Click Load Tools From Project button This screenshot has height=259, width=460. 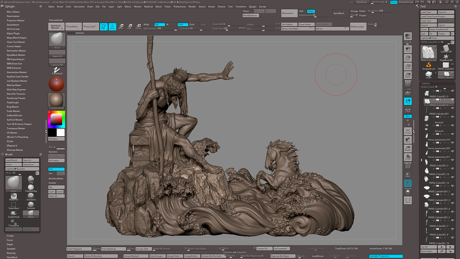click(x=437, y=16)
